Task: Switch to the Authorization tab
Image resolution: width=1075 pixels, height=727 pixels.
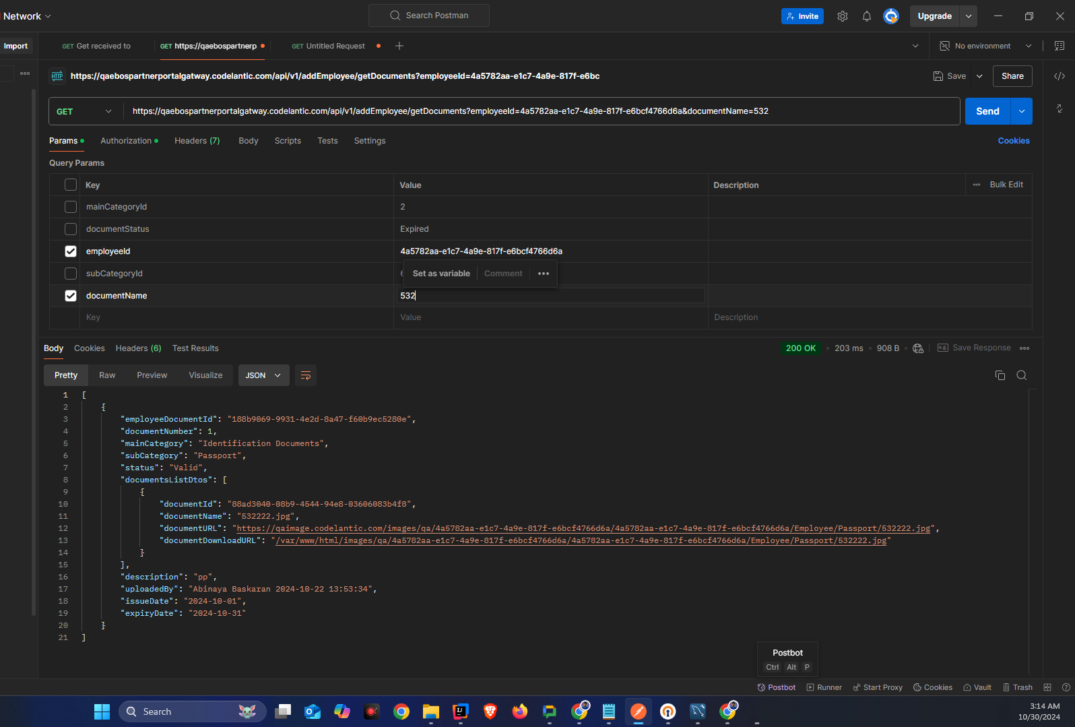Action: point(129,141)
